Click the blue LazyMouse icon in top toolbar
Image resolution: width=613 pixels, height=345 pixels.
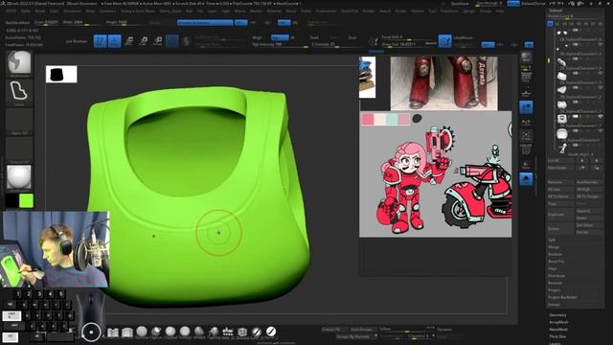444,41
